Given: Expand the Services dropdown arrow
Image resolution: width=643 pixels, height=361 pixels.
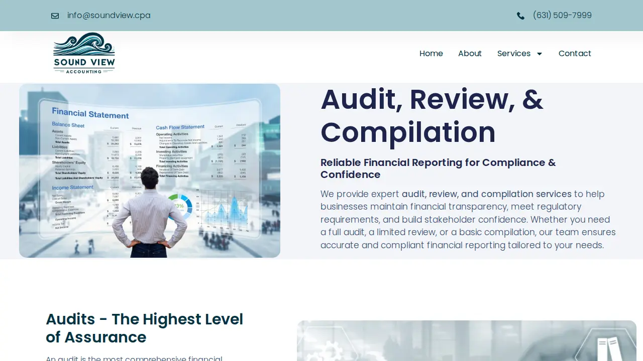Looking at the screenshot, I should coord(540,54).
